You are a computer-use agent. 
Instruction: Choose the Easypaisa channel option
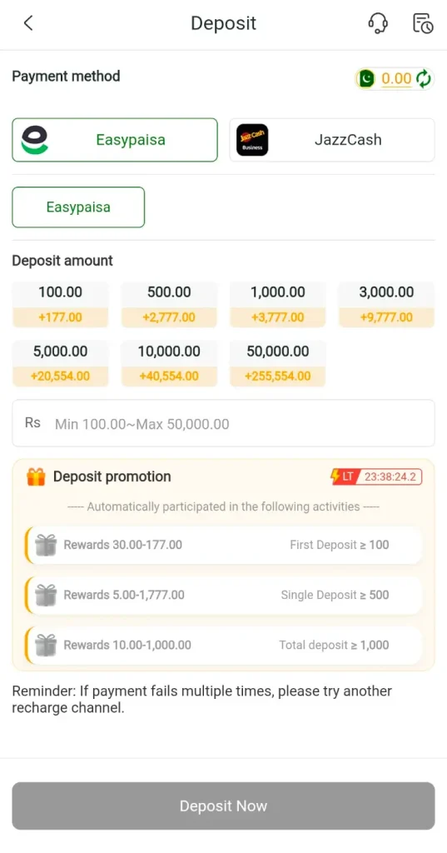[78, 207]
